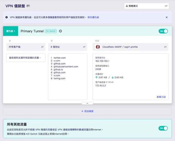This screenshot has width=175, height=141.
Task: Open Cloudflare-WARP / wgcf-profile selector
Action: (x=130, y=47)
